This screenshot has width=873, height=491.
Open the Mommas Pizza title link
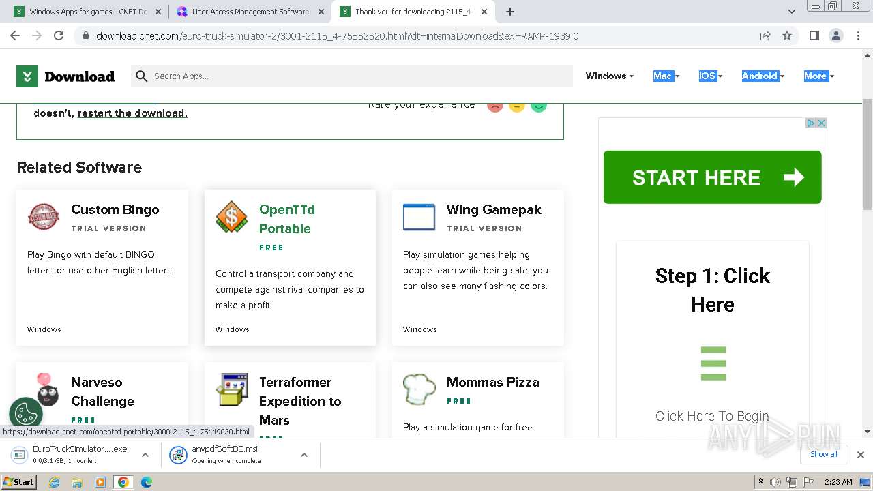click(x=493, y=382)
